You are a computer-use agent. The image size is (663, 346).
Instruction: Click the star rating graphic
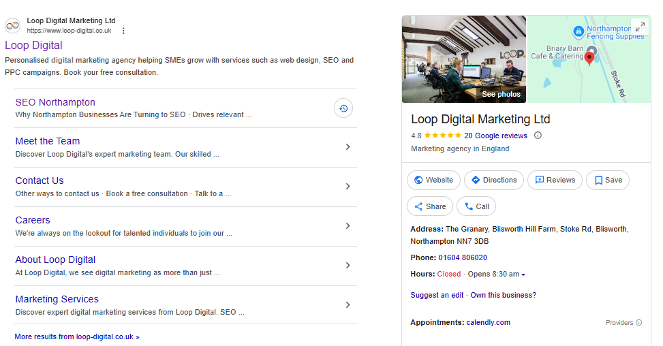(x=443, y=136)
